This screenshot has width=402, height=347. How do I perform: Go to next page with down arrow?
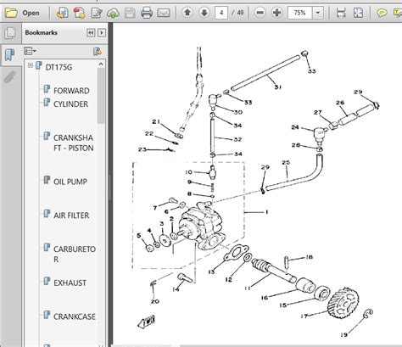pos(204,13)
